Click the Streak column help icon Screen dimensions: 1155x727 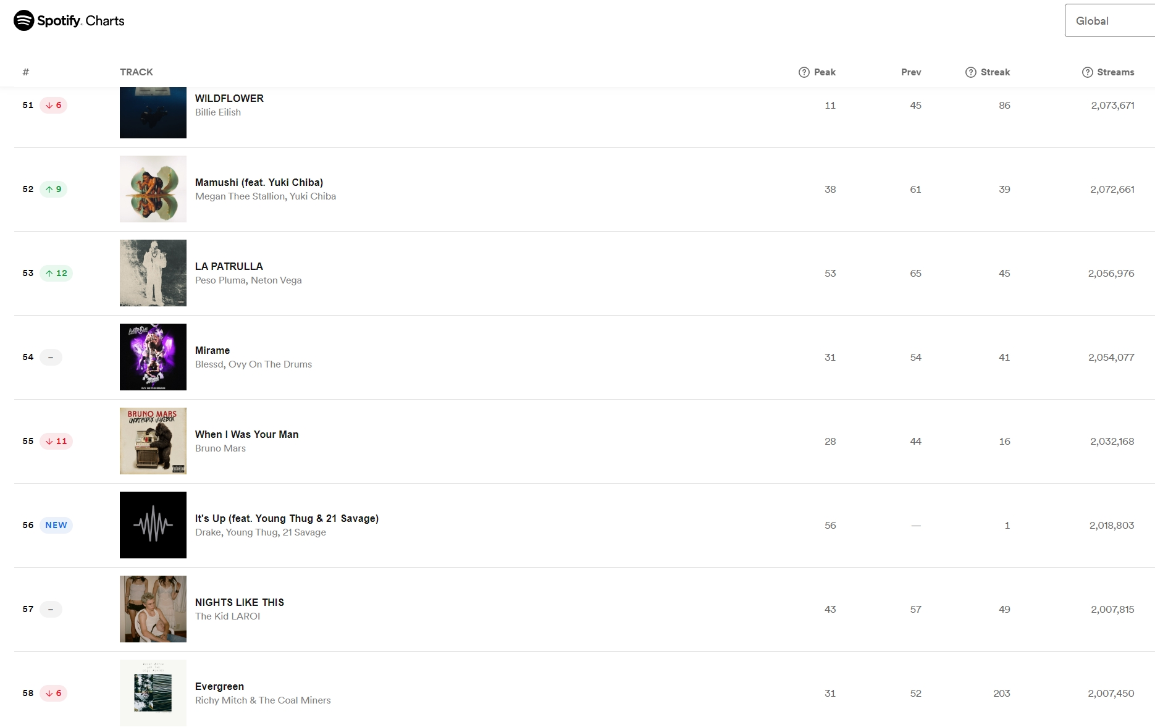point(970,72)
